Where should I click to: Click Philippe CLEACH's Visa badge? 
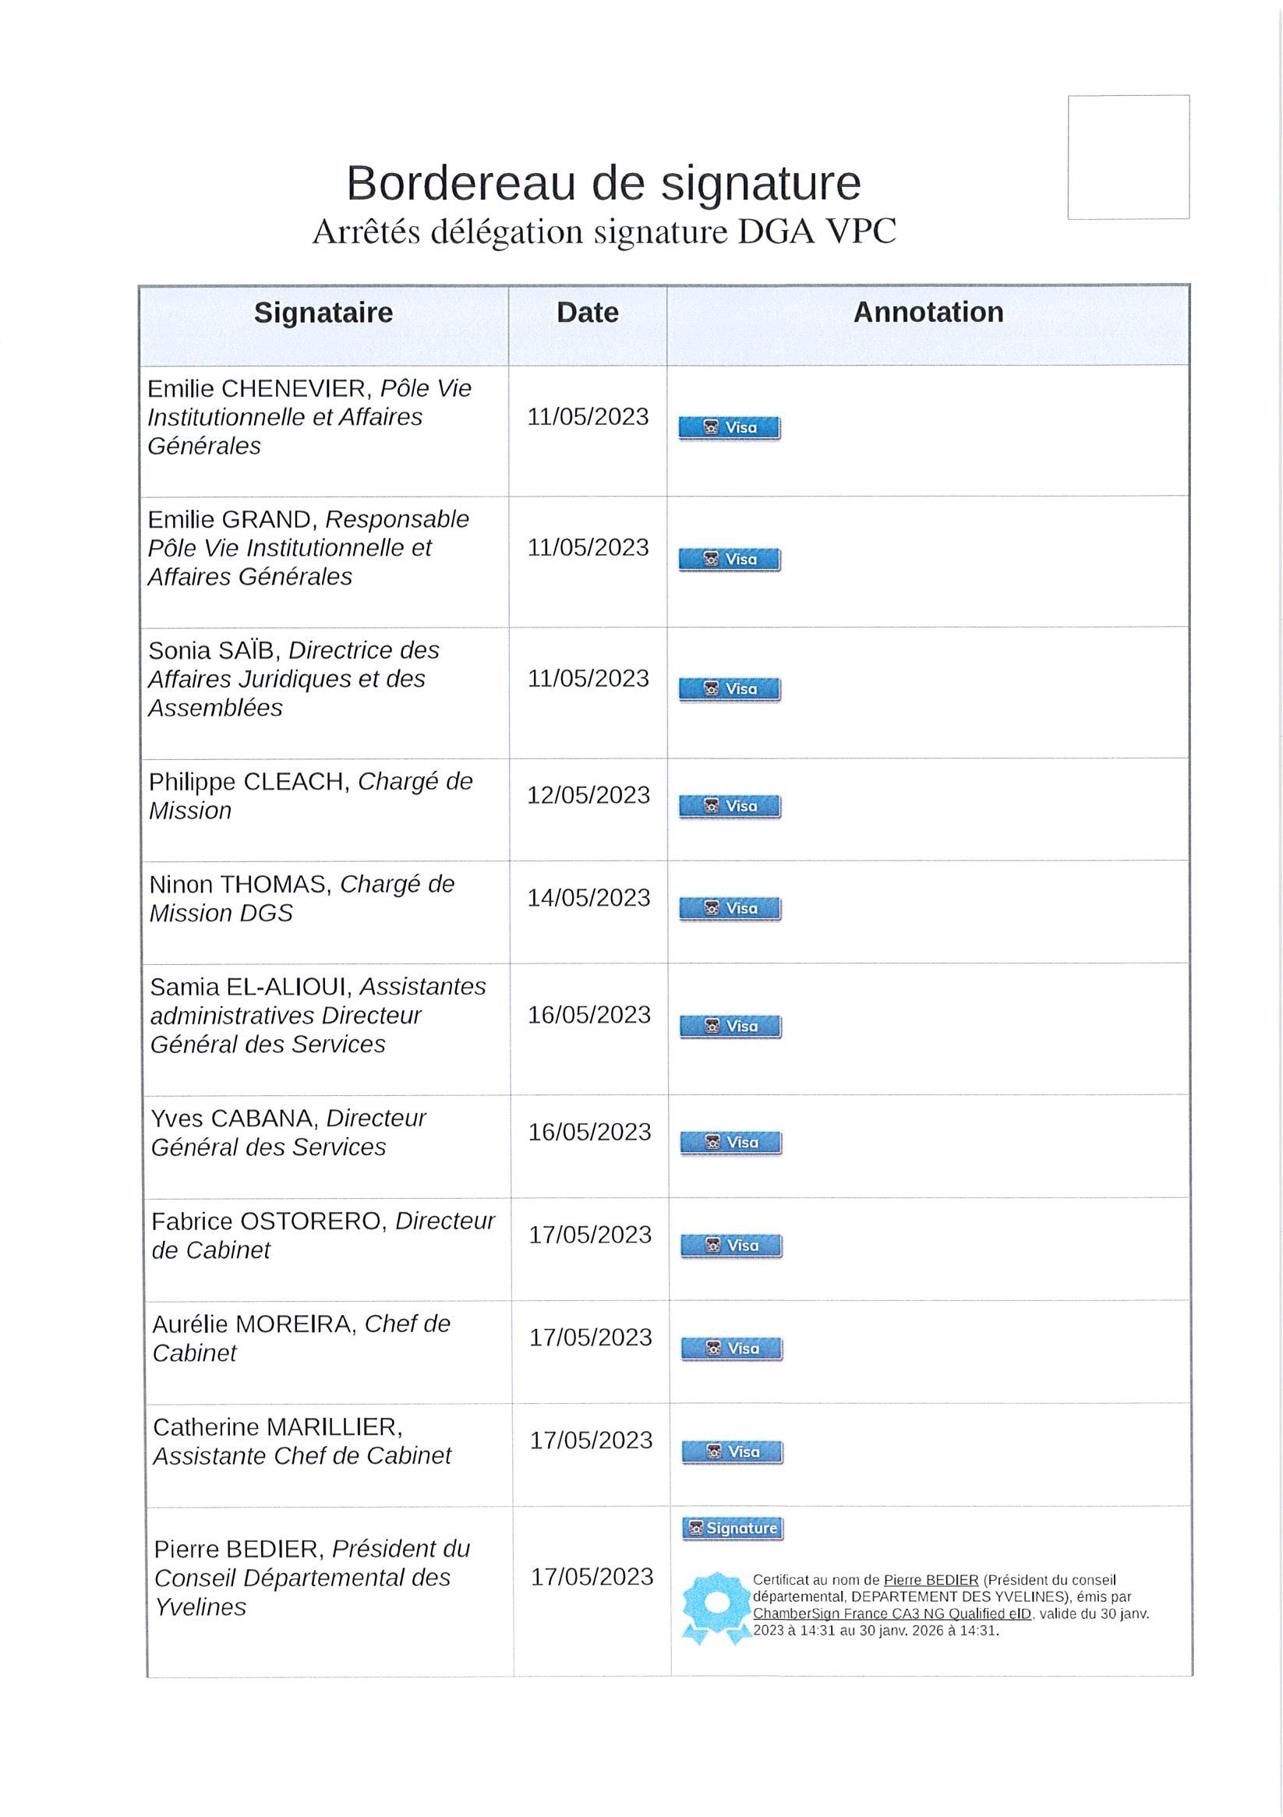[x=730, y=806]
